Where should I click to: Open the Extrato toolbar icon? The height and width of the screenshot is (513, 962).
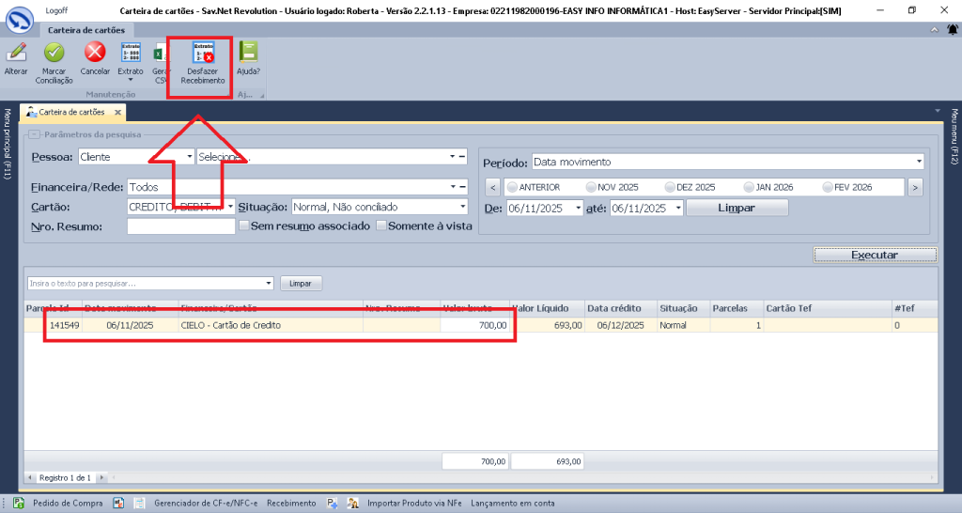[x=131, y=54]
